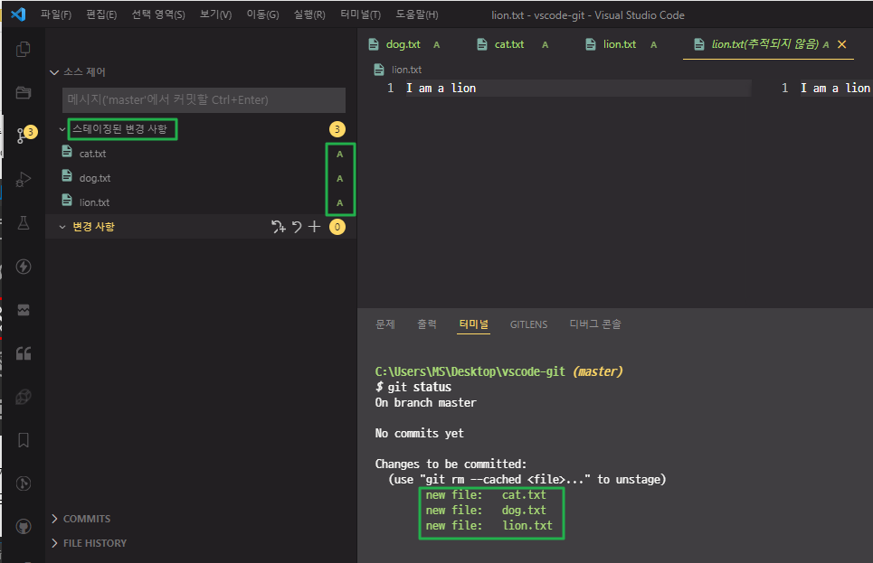Open the lightning bolt activity bar icon

(23, 267)
